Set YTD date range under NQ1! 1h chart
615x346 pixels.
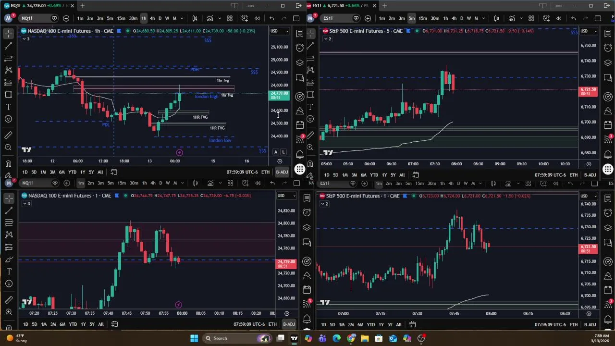(72, 172)
